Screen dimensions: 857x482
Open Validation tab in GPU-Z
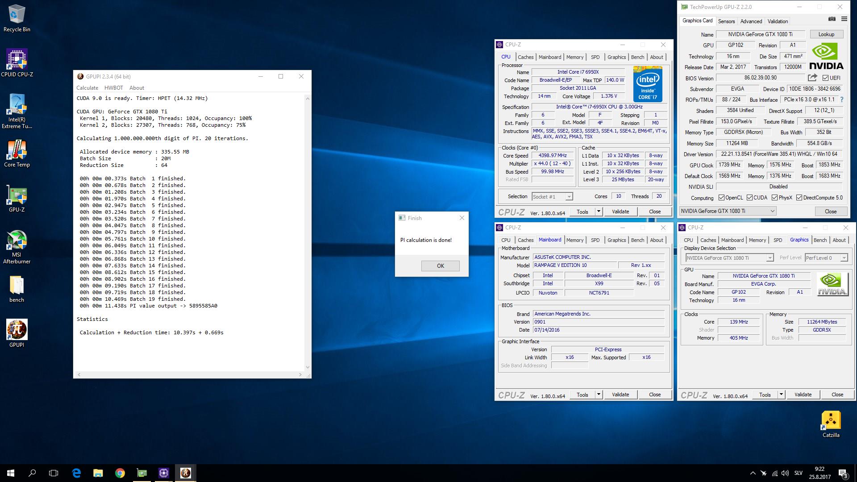pos(778,21)
